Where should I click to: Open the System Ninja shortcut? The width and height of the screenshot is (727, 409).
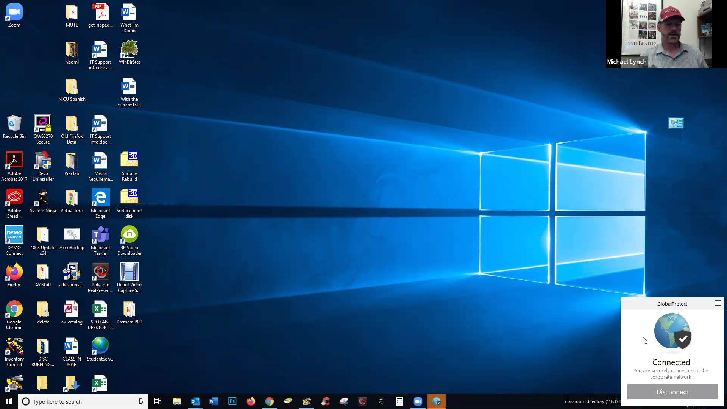tap(43, 201)
